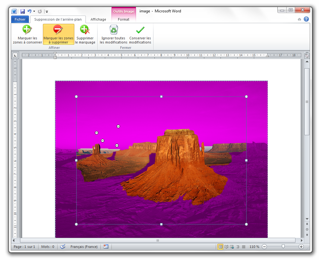Collapse the ribbon with the caret arrow
The image size is (319, 260).
pos(299,19)
